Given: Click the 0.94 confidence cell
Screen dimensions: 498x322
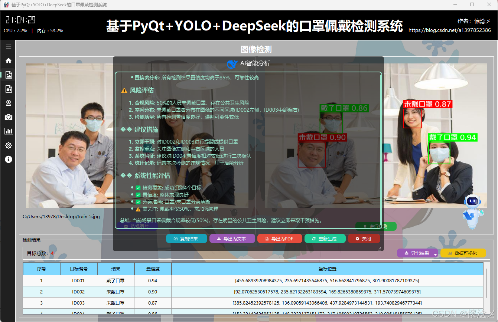Looking at the screenshot, I should tap(153, 281).
